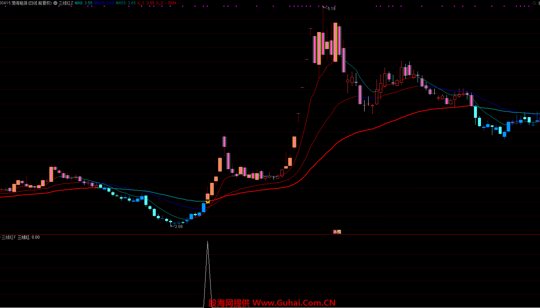
Task: Click the yellow butterfly signal marker
Action: (x=208, y=202)
